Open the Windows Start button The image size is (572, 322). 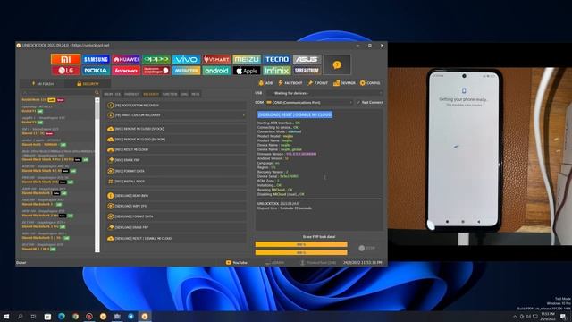coord(6,316)
